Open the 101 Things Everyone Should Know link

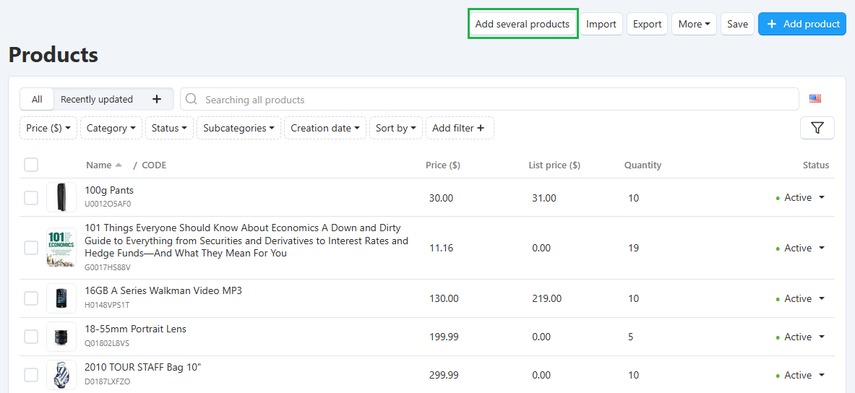pyautogui.click(x=246, y=241)
